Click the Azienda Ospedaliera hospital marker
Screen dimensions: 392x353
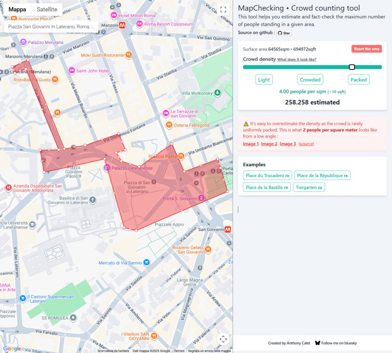point(8,187)
